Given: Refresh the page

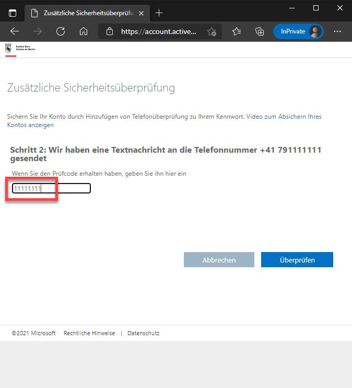Looking at the screenshot, I should (61, 31).
